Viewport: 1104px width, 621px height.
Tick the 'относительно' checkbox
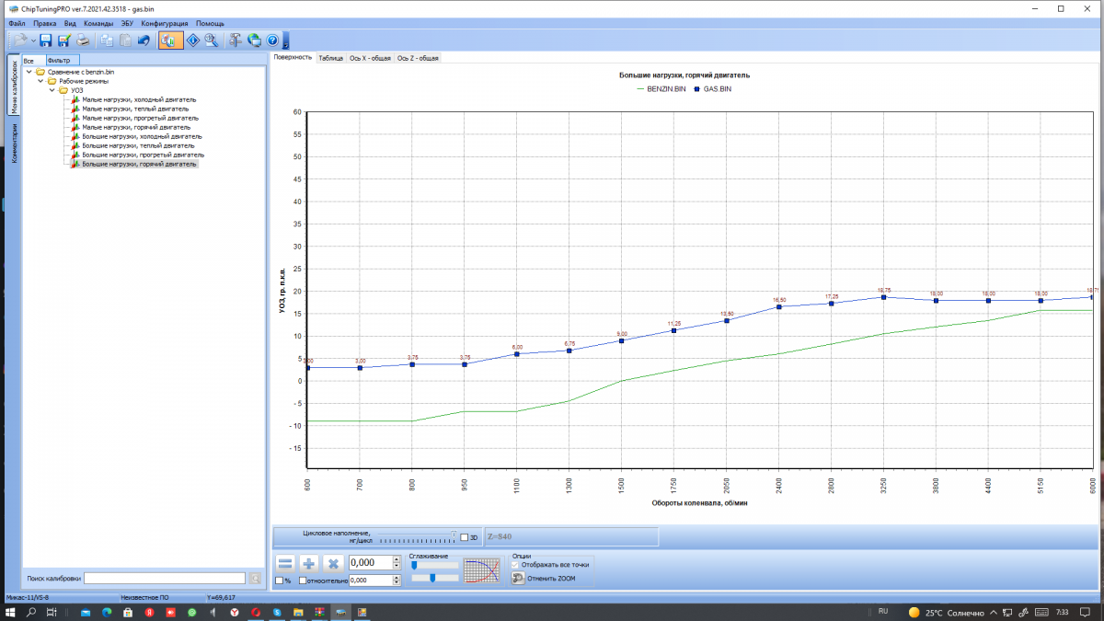coord(303,581)
